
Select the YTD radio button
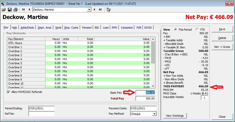[x=197, y=30]
